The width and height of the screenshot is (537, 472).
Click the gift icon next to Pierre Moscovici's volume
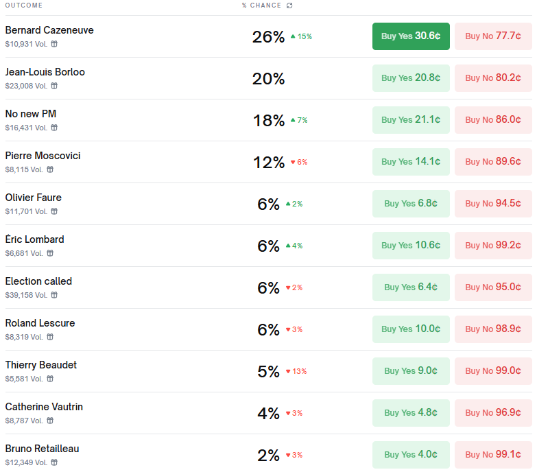tap(50, 169)
